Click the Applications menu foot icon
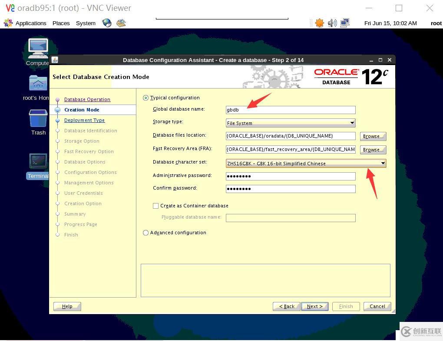The height and width of the screenshot is (341, 443). pos(8,23)
